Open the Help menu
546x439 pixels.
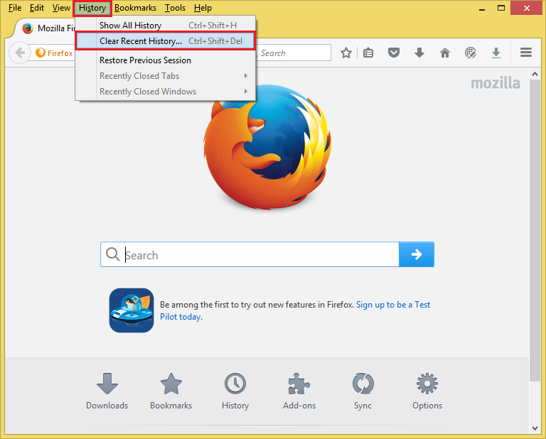click(203, 8)
